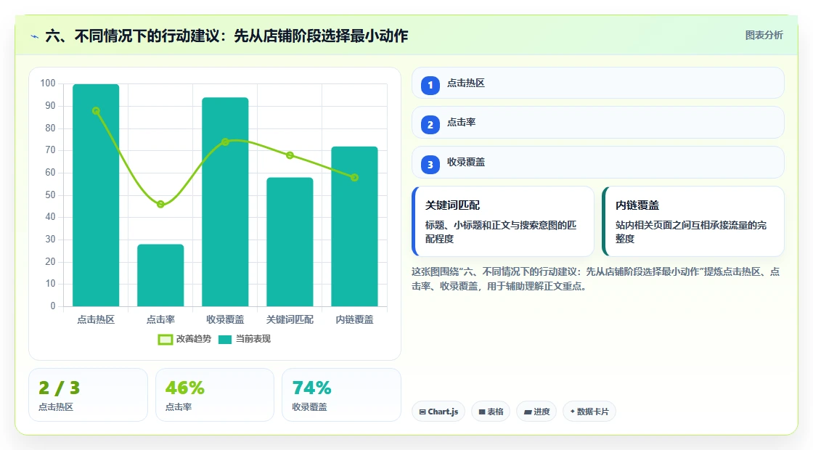Click the trend line point above 关键词匹配
The width and height of the screenshot is (813, 450).
[x=290, y=155]
